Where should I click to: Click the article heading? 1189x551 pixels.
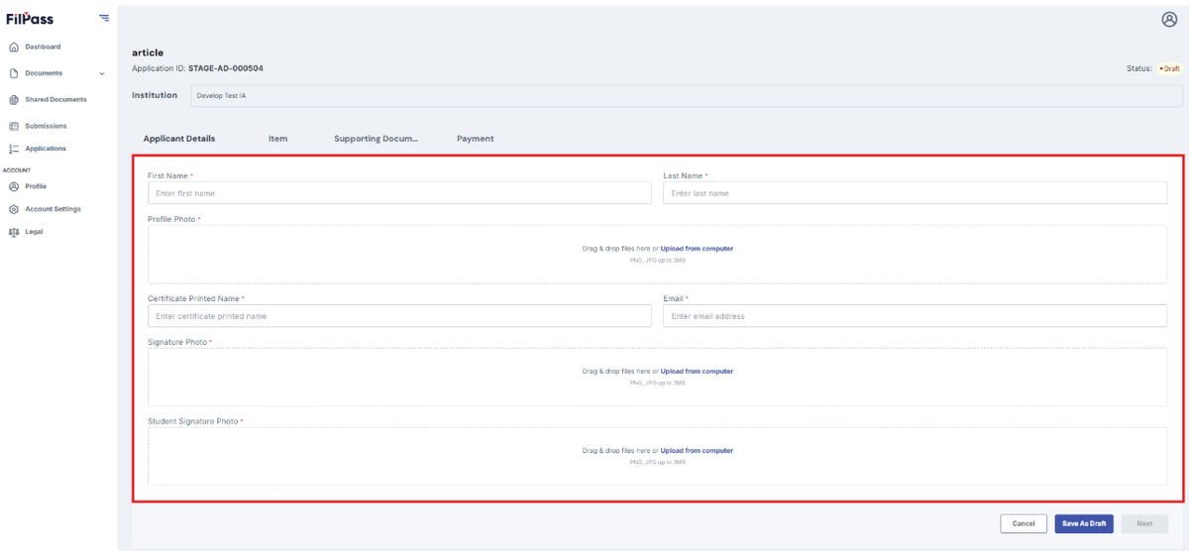148,53
